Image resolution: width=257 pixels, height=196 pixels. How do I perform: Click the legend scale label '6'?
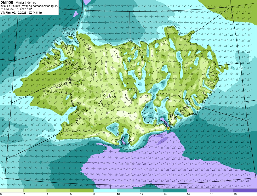[71, 194]
